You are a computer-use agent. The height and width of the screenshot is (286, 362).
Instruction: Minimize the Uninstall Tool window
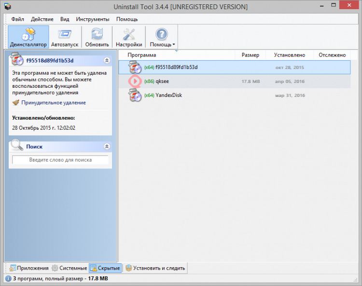pos(322,6)
